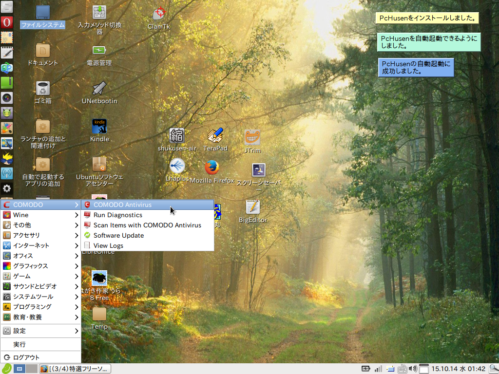Screen dimensions: 499x374
Task: Expand the サウンドとビデオ menu category
Action: pos(40,286)
